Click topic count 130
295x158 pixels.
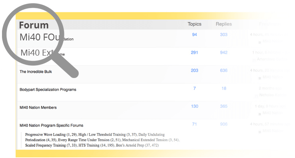pyautogui.click(x=195, y=106)
